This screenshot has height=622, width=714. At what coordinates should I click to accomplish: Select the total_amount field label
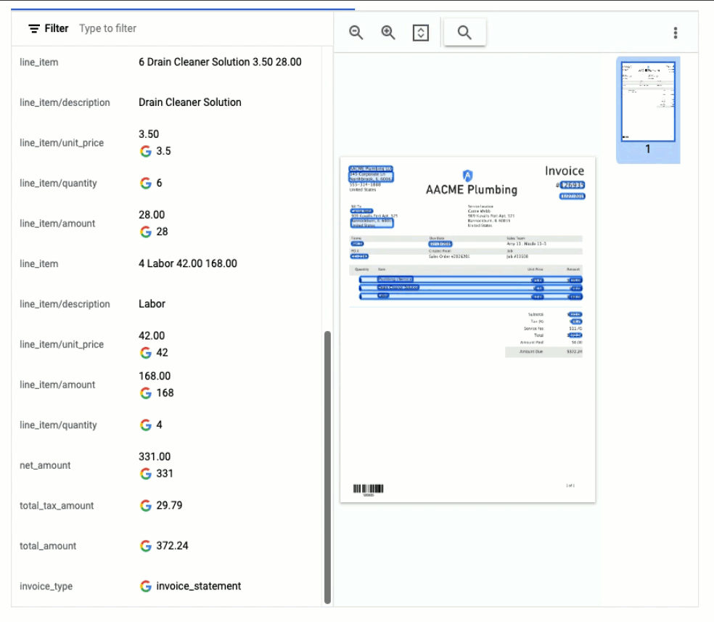[x=48, y=546]
